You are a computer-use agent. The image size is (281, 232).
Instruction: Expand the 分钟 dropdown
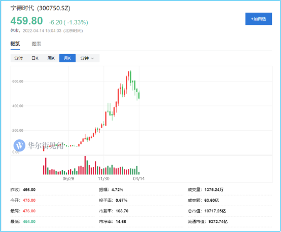87,58
